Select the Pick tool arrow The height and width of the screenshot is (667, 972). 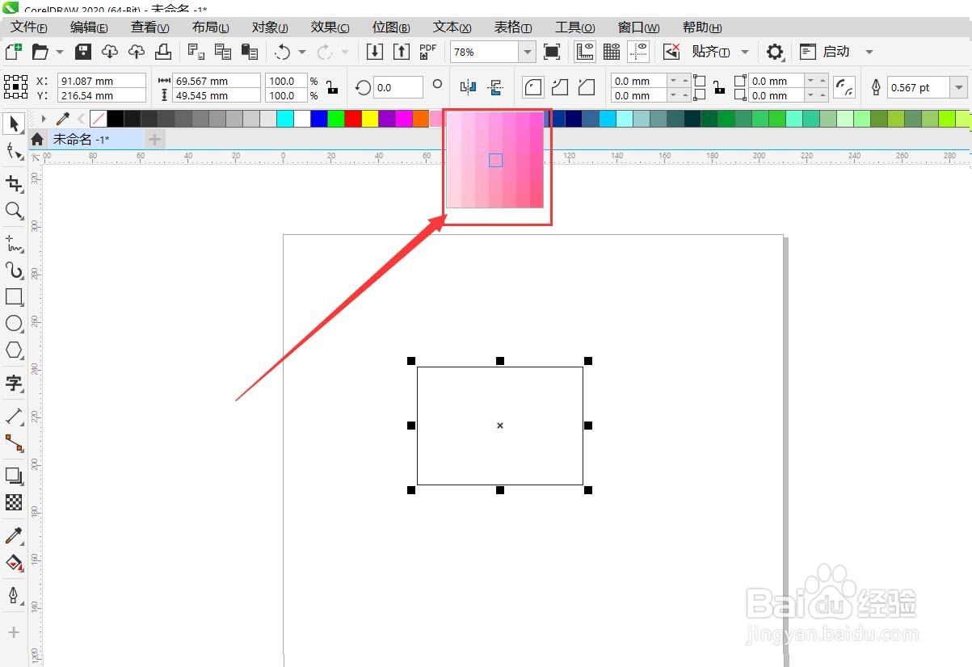click(14, 124)
